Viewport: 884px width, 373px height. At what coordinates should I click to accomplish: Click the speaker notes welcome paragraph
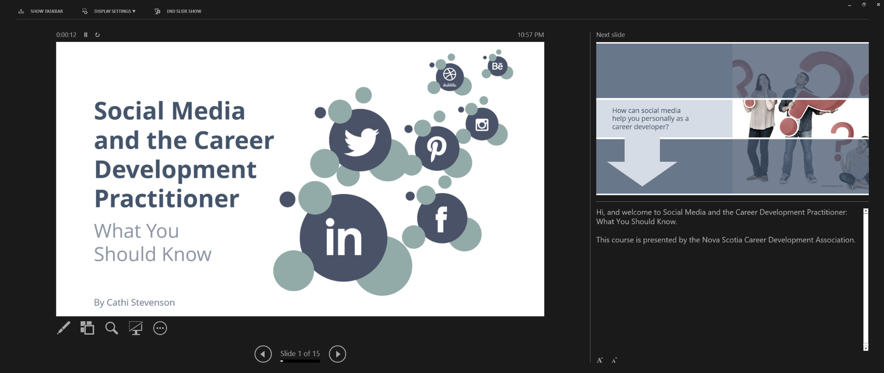click(721, 217)
